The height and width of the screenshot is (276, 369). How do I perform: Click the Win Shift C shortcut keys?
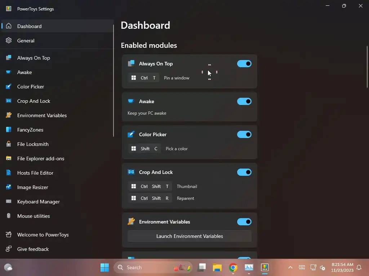click(x=144, y=148)
